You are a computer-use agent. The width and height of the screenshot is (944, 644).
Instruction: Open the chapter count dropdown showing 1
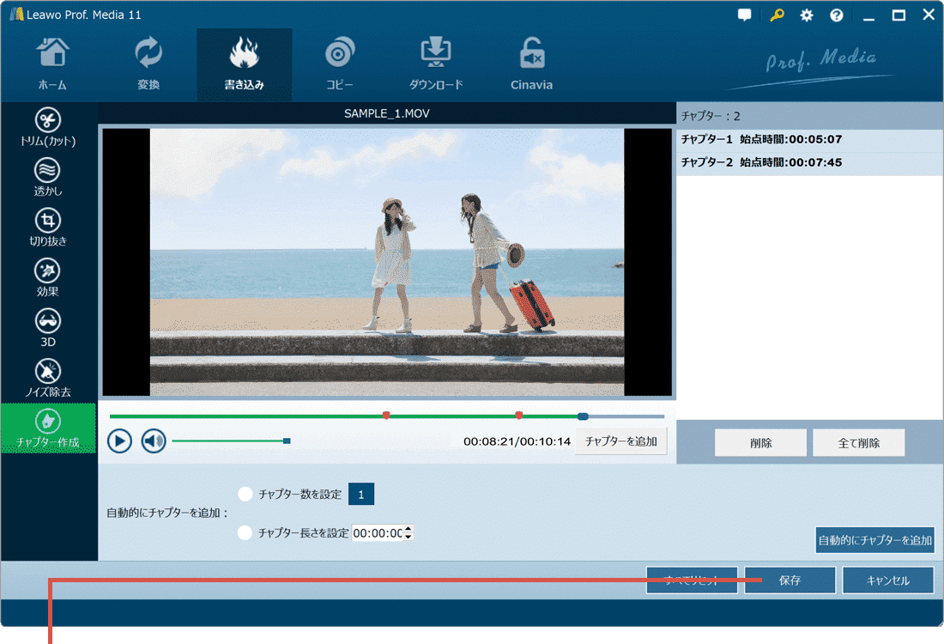[361, 495]
